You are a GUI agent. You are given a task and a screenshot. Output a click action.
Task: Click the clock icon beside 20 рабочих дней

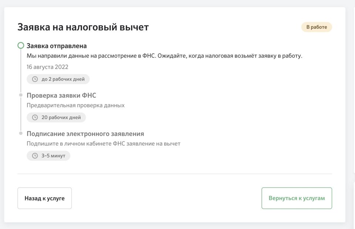35,118
